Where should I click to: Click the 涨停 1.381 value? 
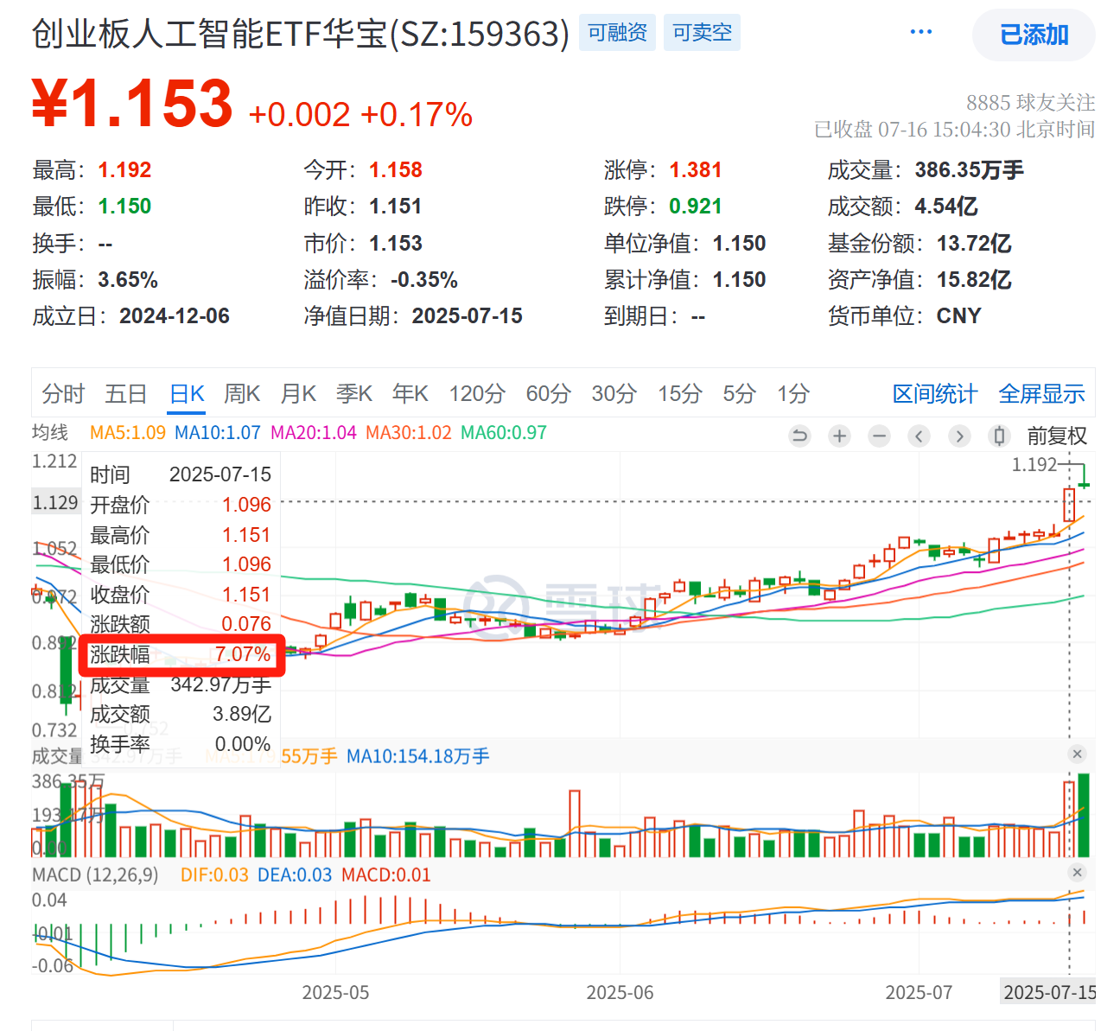[696, 170]
